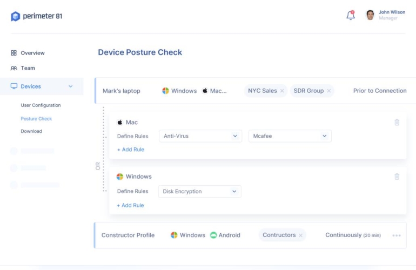This screenshot has height=270, width=416.
Task: Open John Wilson's profile avatar
Action: click(x=370, y=15)
